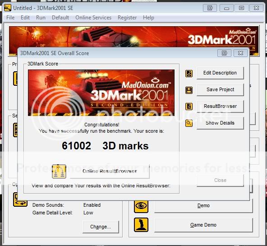Click the Save Project button
This screenshot has width=267, height=246.
coord(220,90)
